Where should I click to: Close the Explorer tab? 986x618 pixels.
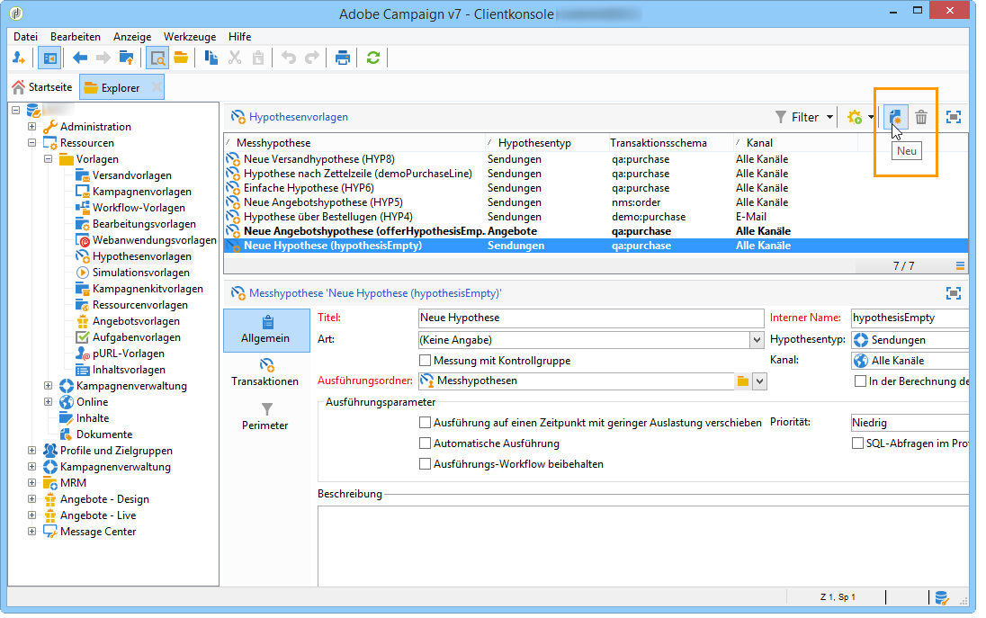157,87
